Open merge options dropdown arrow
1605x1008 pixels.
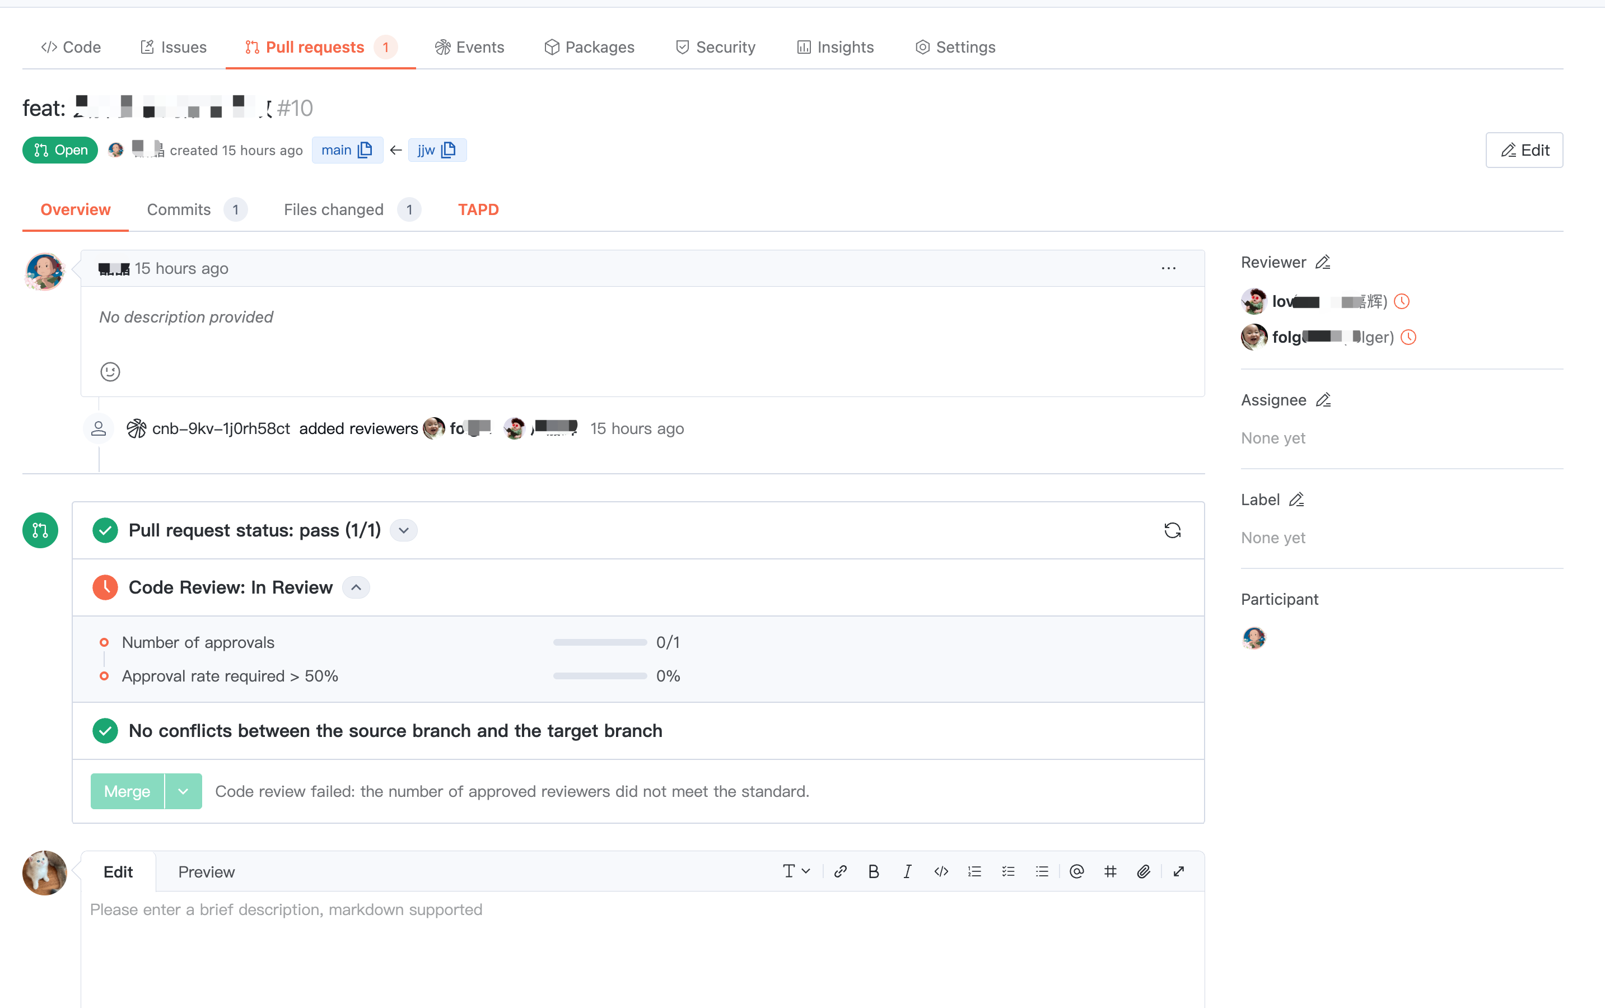[183, 791]
